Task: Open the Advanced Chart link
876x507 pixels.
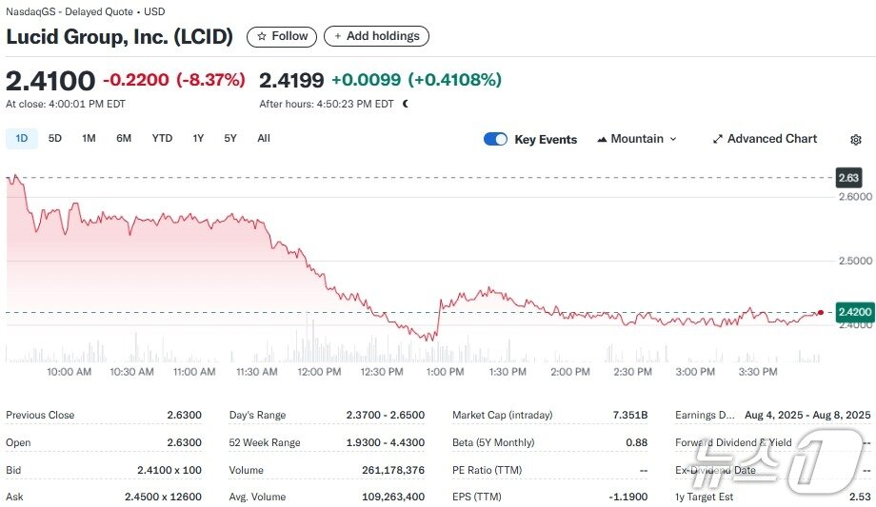Action: [771, 139]
